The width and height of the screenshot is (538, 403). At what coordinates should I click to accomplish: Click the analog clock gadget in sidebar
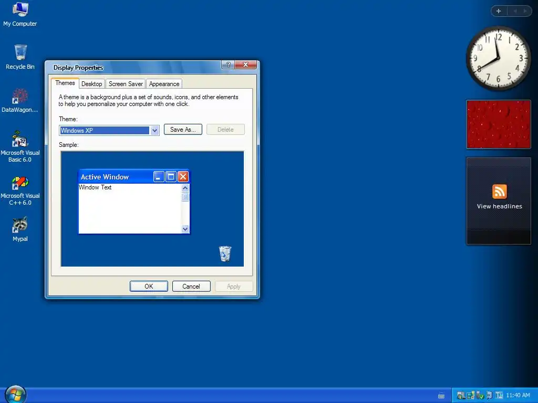point(498,58)
